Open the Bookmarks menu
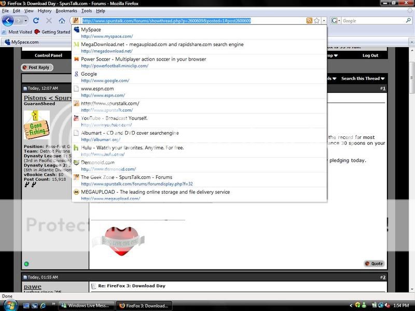Image resolution: width=415 pixels, height=311 pixels. click(x=66, y=10)
